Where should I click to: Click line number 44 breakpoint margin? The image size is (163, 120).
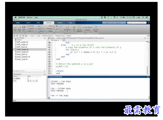[52, 52]
